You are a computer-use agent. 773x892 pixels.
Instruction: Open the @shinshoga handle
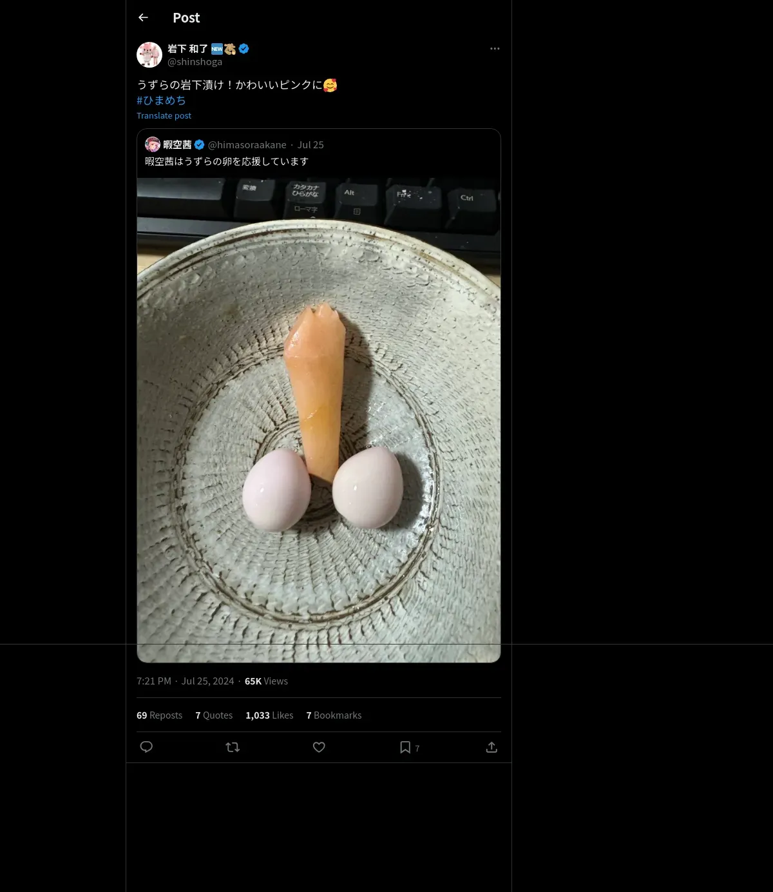195,62
